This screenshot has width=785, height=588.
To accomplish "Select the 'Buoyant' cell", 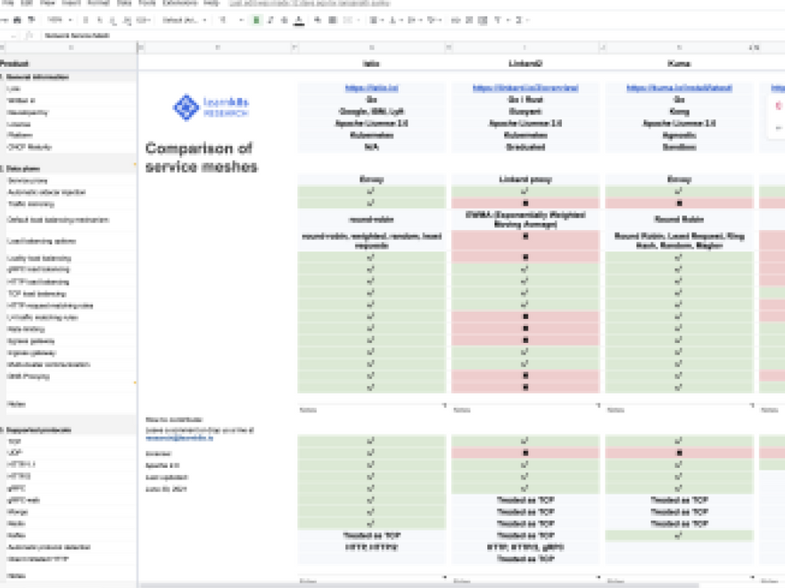I will click(525, 111).
